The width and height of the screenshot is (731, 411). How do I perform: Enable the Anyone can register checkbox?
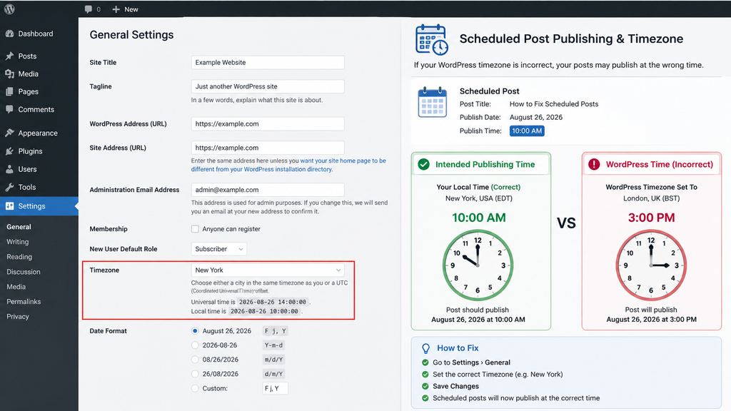[195, 229]
